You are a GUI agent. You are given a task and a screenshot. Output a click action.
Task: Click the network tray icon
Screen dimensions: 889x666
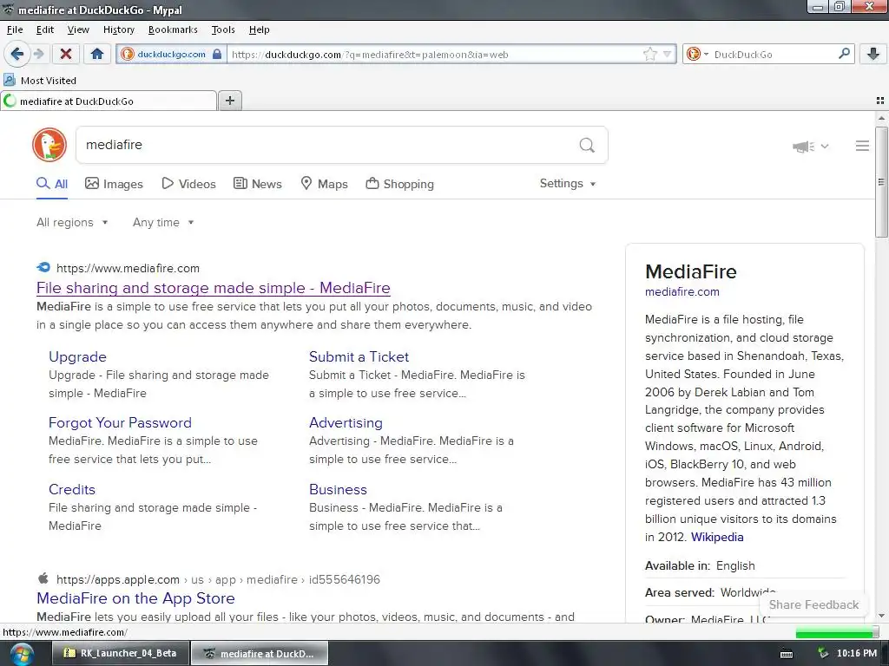[x=823, y=654]
